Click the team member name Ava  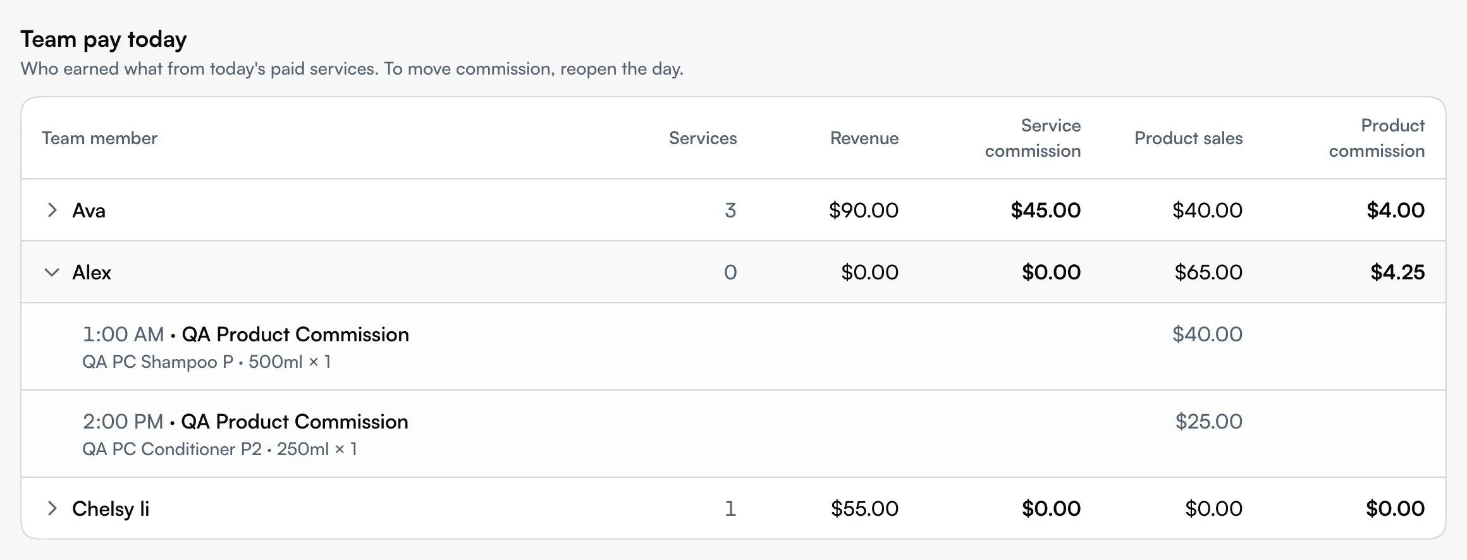tap(89, 210)
